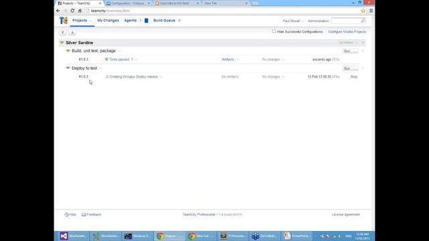Click Stop on the running deploy build
The height and width of the screenshot is (241, 429).
[x=354, y=77]
